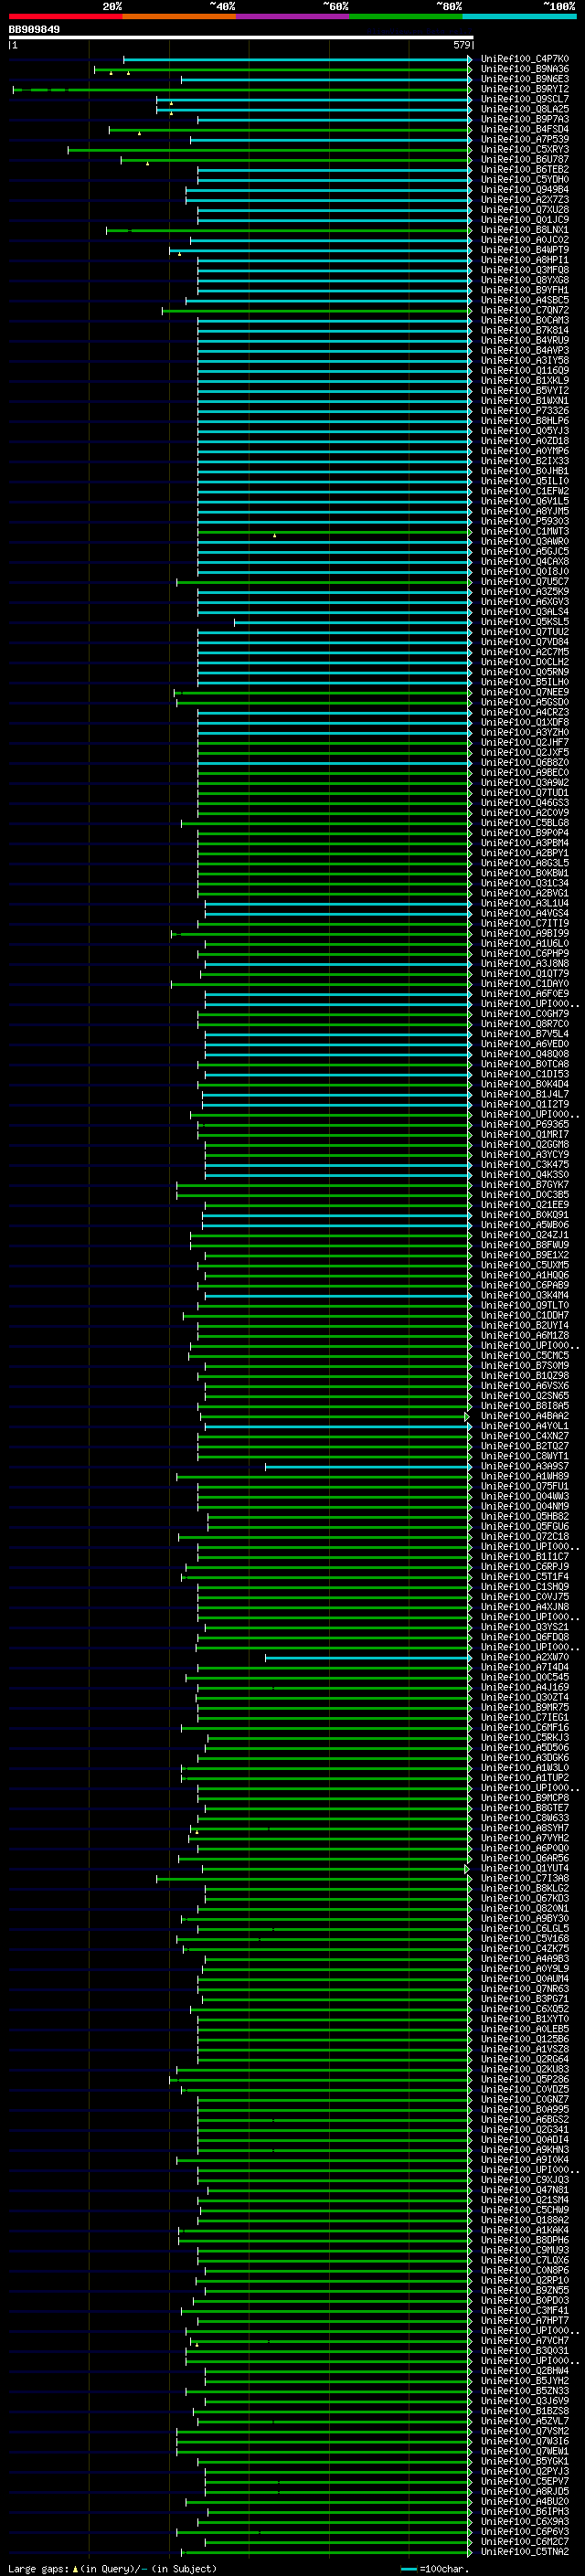Select the UniRef100_Q21EE9 label
585x2576 pixels.
pos(524,1204)
